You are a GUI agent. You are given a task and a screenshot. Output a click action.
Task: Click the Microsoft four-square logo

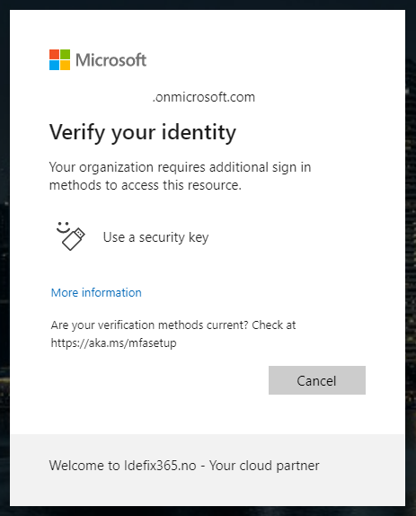click(x=59, y=60)
